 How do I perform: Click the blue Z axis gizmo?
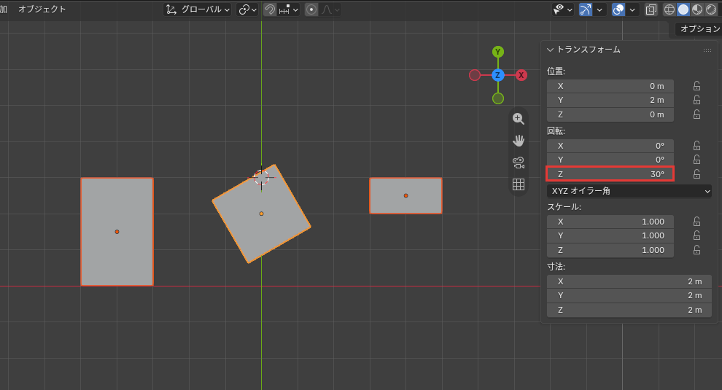(498, 75)
